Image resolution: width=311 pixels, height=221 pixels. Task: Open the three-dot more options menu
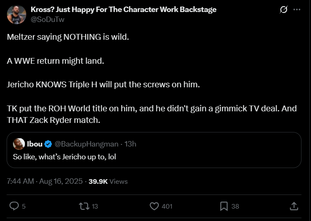click(x=297, y=10)
